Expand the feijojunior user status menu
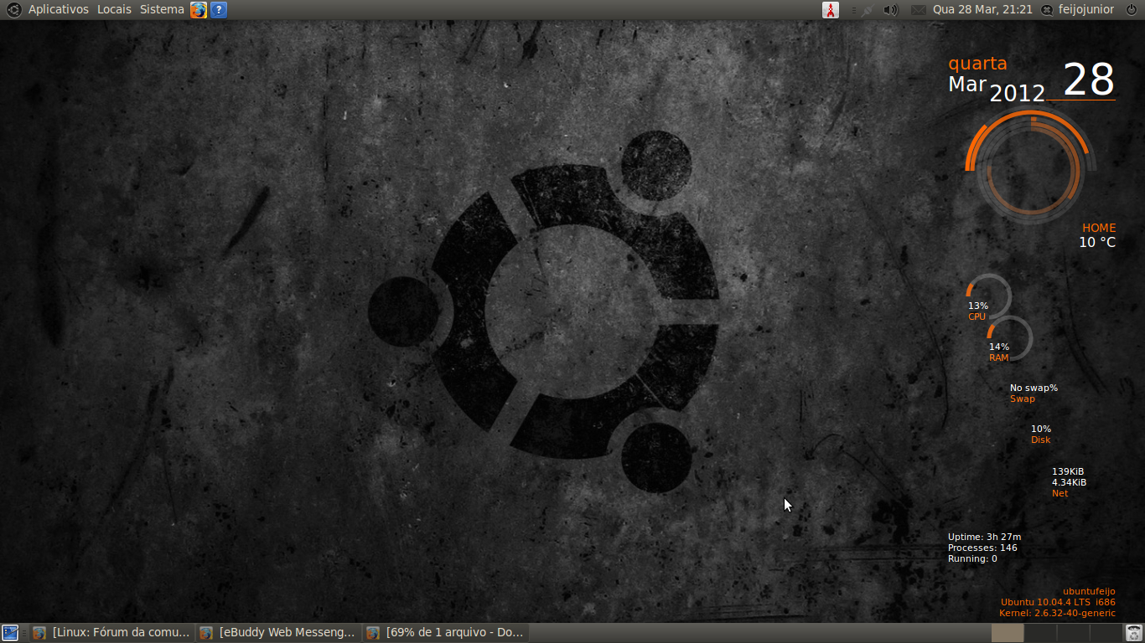 (x=1078, y=10)
